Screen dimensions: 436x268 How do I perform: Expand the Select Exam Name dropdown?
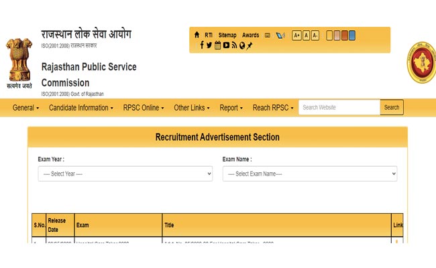coord(309,174)
